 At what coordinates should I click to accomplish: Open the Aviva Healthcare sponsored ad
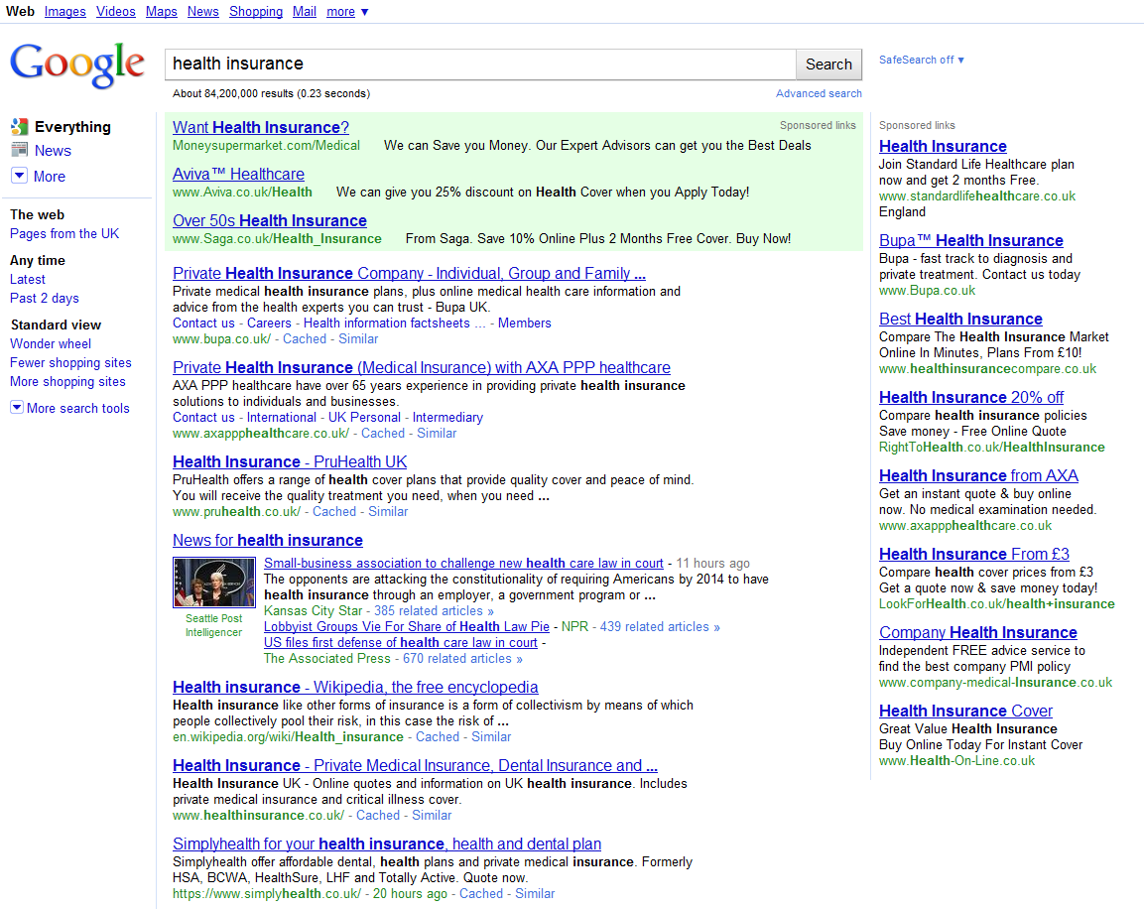point(238,175)
